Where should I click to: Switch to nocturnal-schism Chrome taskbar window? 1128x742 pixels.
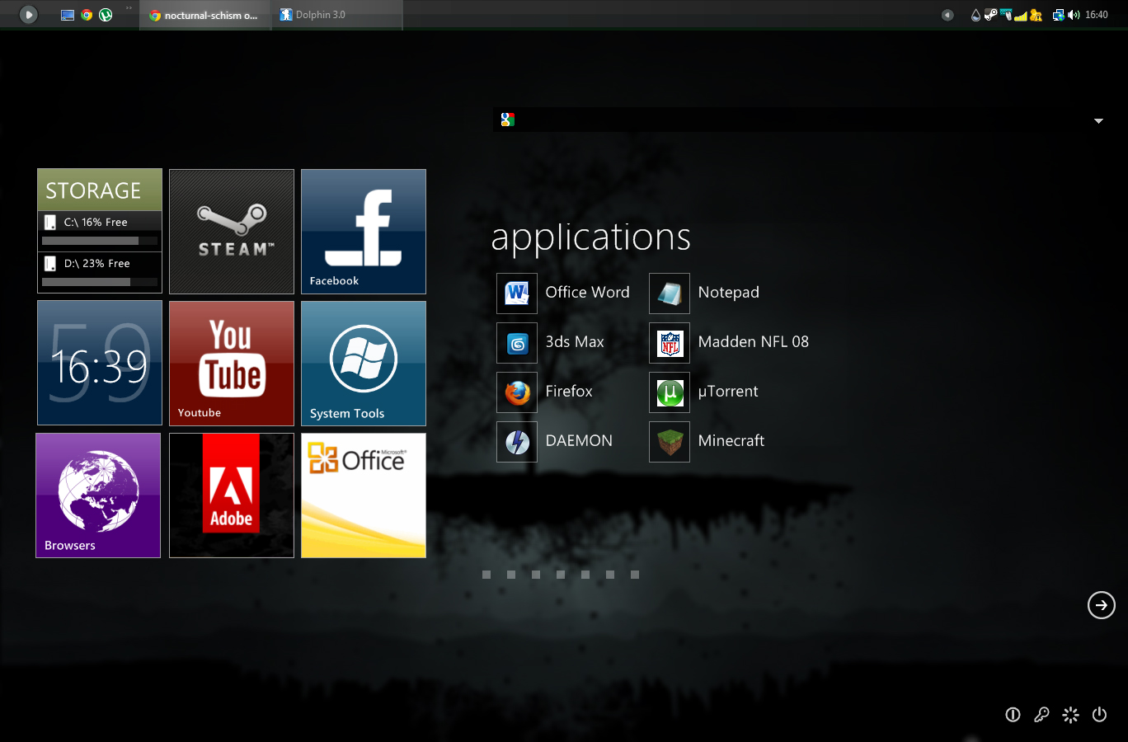[205, 15]
